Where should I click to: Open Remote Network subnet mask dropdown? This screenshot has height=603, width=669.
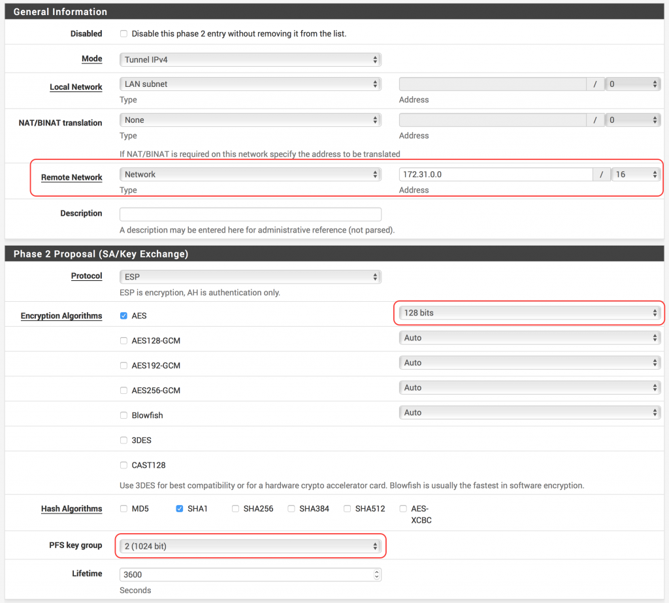636,174
